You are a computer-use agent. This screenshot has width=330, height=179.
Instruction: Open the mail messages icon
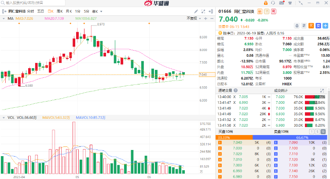[x=282, y=3]
